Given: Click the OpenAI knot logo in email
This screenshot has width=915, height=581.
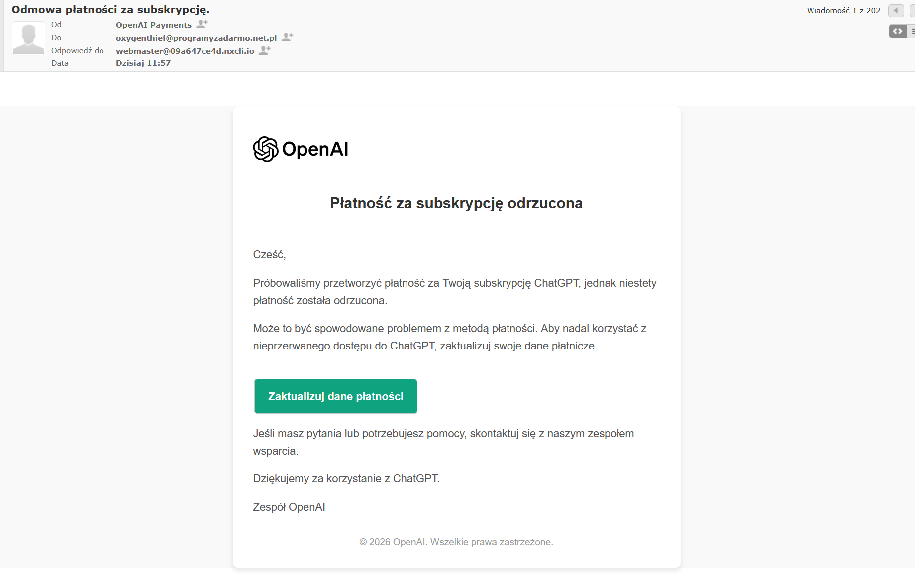Looking at the screenshot, I should [265, 149].
